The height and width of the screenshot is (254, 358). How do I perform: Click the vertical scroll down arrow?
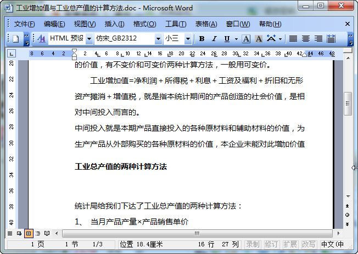tap(348, 196)
